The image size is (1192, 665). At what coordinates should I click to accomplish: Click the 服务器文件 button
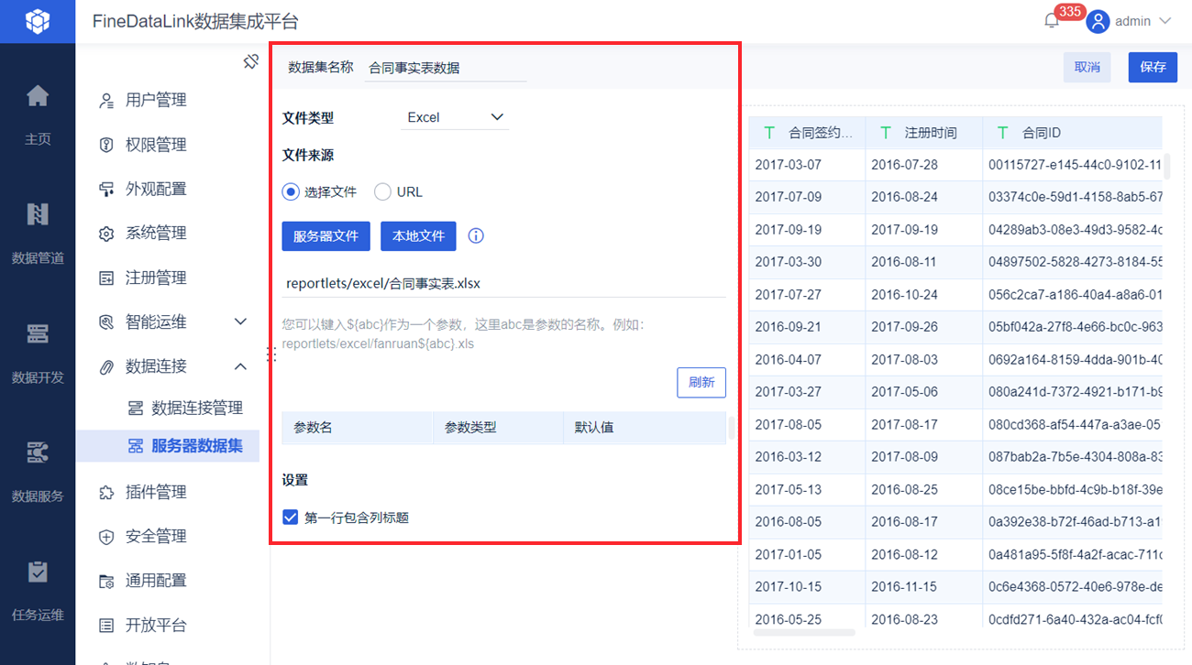pos(326,236)
